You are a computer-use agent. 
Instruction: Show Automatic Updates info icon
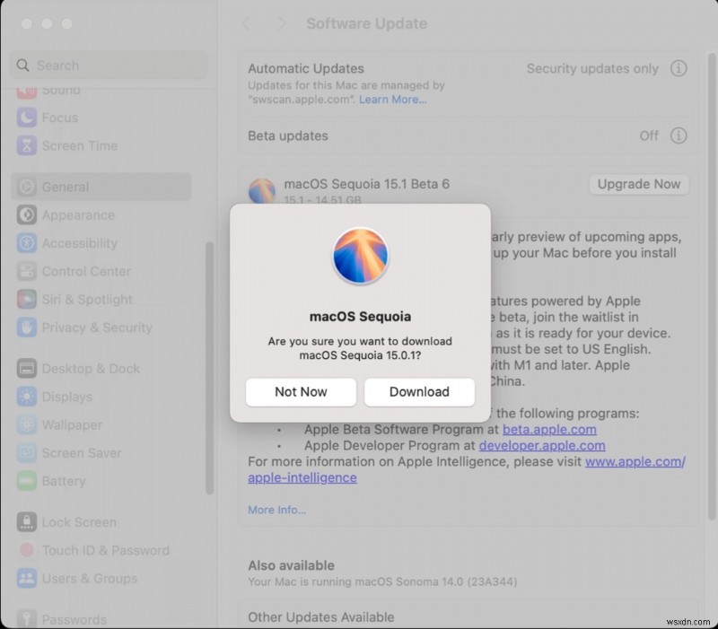pos(679,68)
